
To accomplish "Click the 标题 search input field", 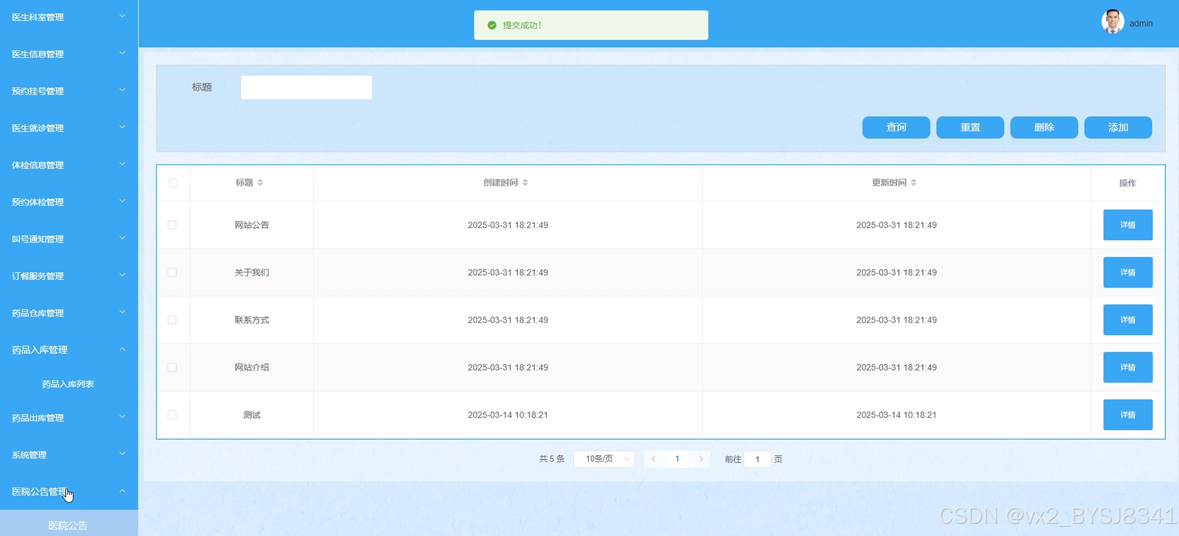I will 306,87.
